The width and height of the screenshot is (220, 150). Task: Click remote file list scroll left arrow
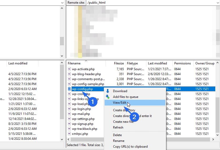click(68, 139)
